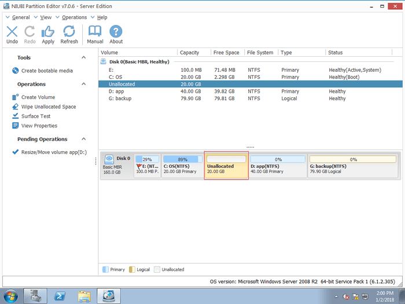Viewport: 405px width, 304px height.
Task: Open Windows Explorer from the taskbar
Action: (84, 296)
